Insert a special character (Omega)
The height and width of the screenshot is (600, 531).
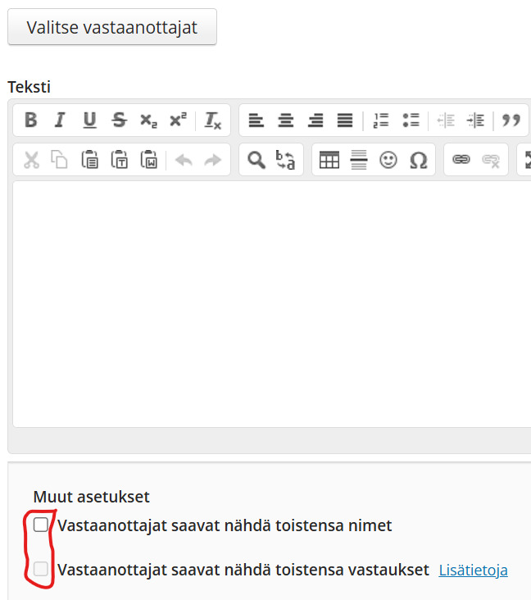[x=418, y=160]
